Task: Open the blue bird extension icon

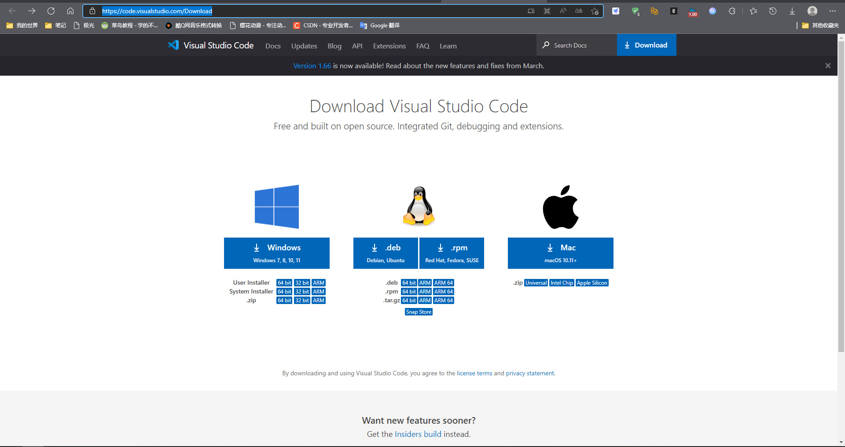Action: coord(616,11)
